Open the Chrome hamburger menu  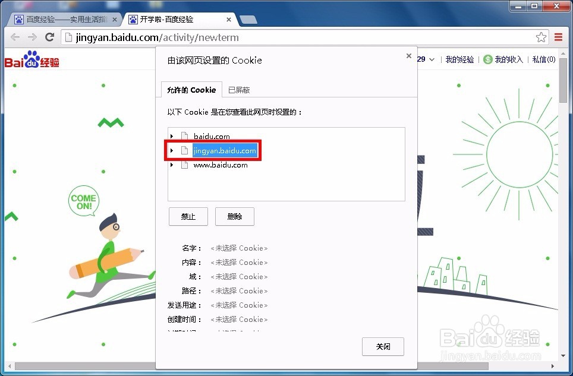[x=558, y=37]
